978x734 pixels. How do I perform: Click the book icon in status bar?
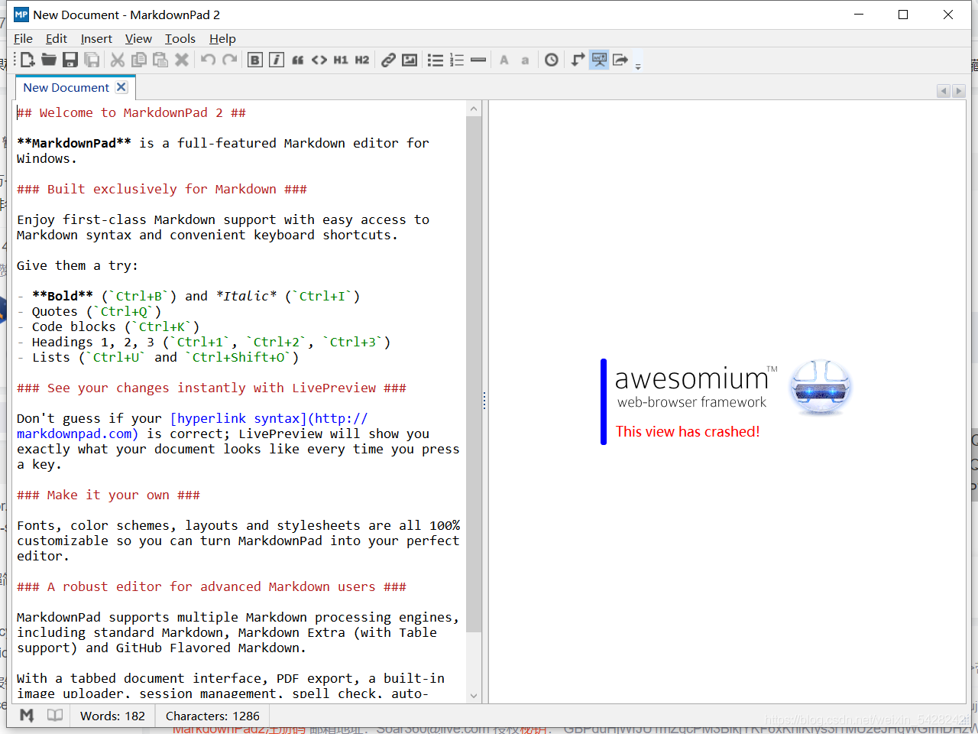(55, 716)
